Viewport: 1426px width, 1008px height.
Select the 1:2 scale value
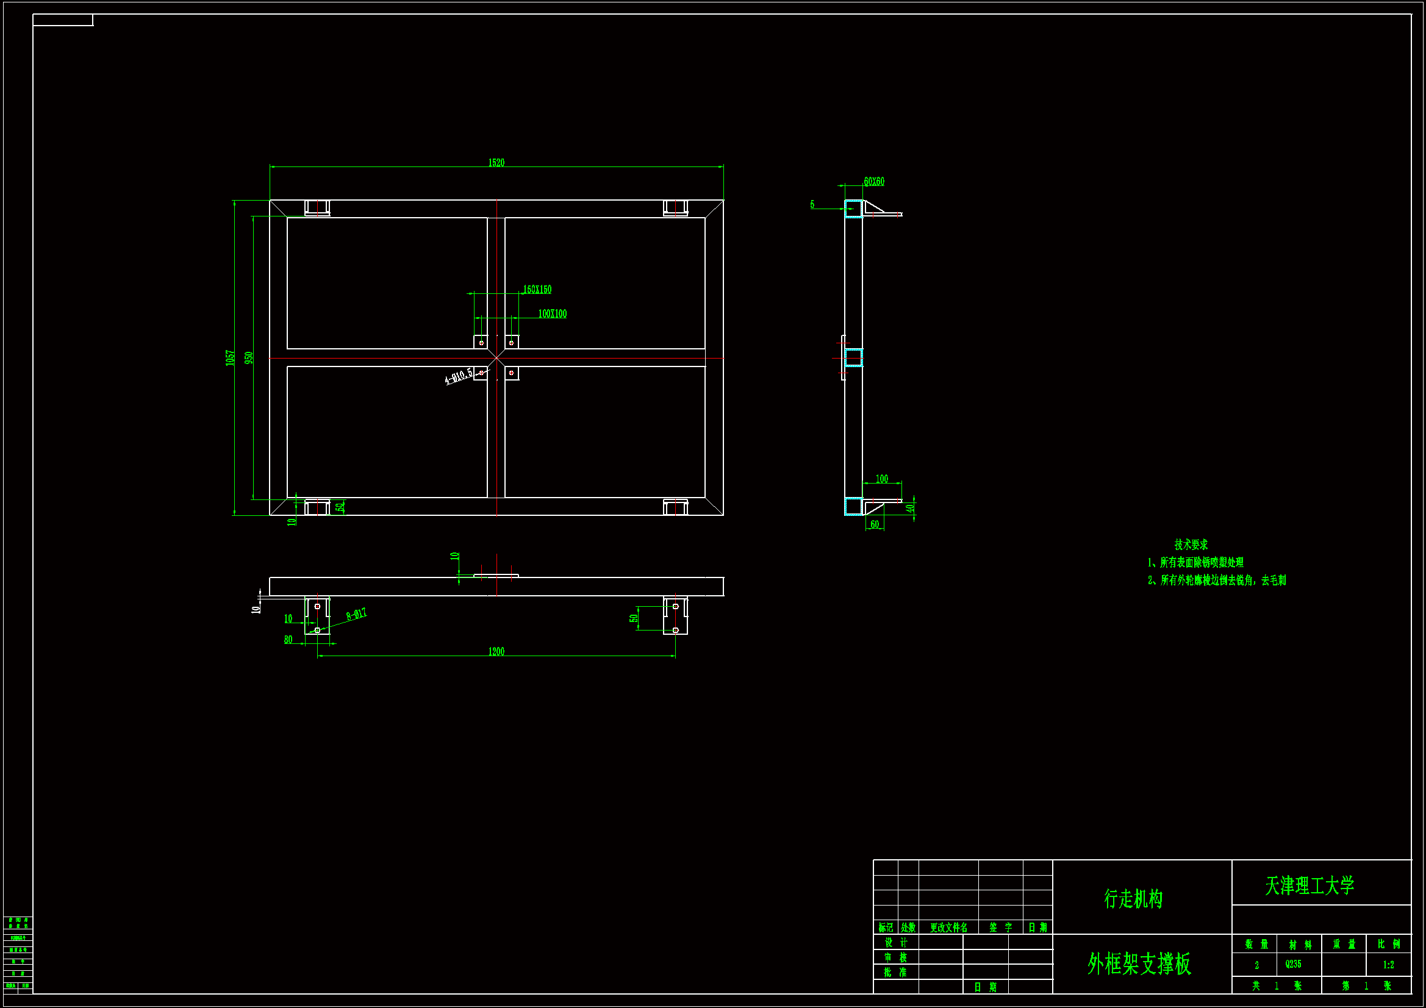[x=1388, y=965]
